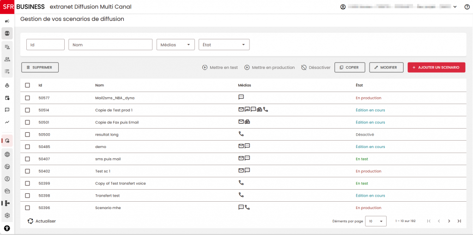Image resolution: width=473 pixels, height=235 pixels.
Task: Toggle the select-all checkbox in header
Action: pos(27,85)
